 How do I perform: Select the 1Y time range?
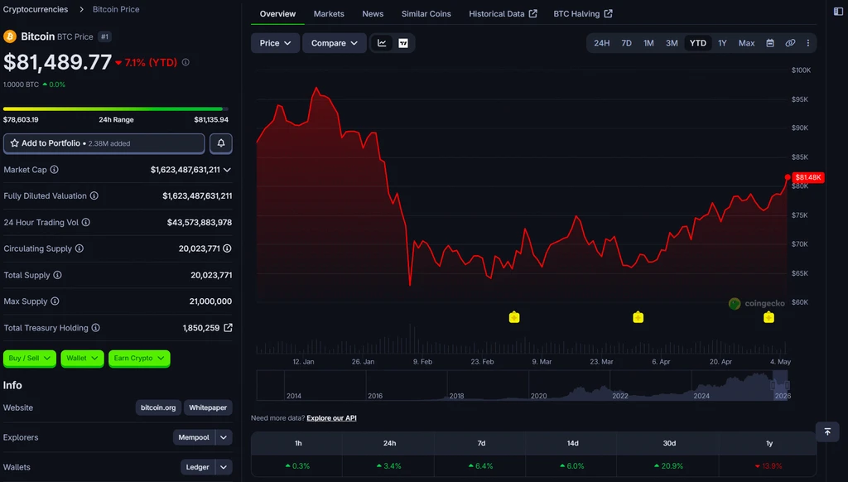[x=722, y=43]
